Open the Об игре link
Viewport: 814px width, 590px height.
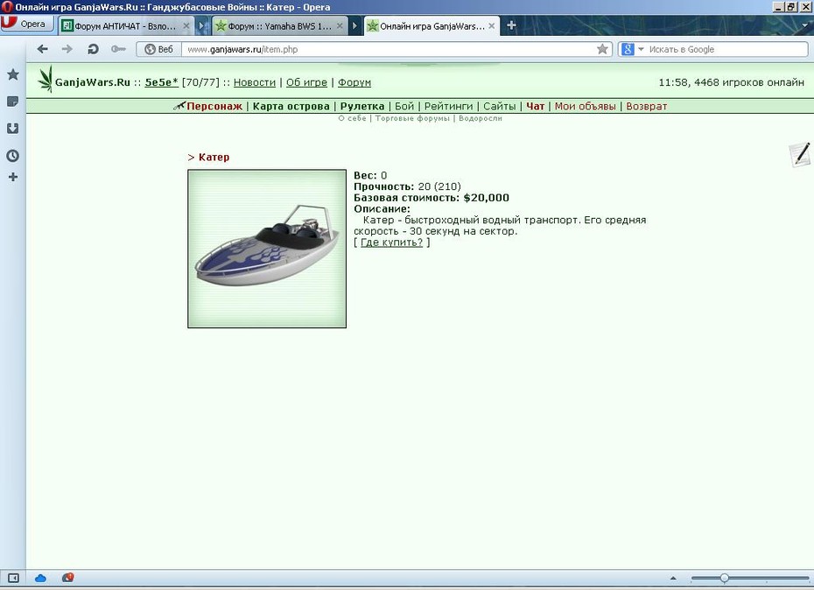[x=306, y=82]
